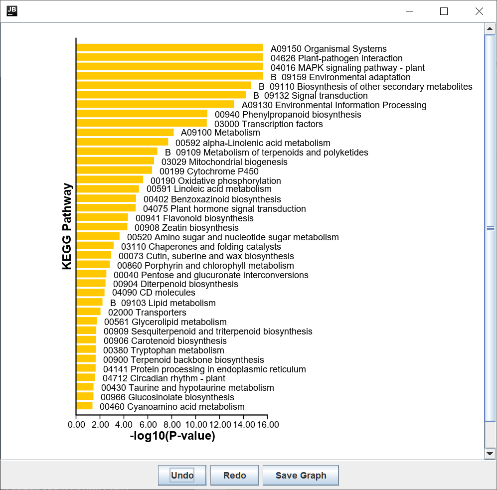The width and height of the screenshot is (497, 490).
Task: Click the '-log10(P-value)' x-axis title
Action: click(x=172, y=436)
